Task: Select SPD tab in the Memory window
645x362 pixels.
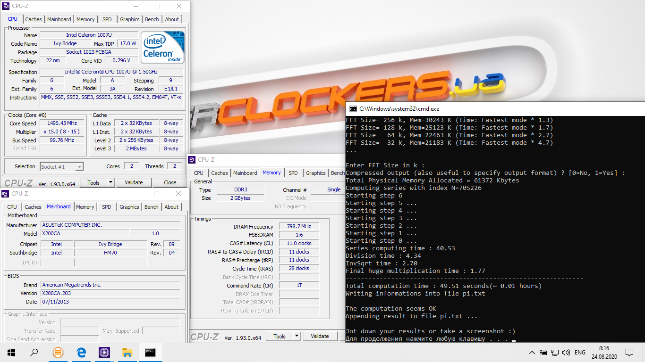Action: [x=293, y=173]
